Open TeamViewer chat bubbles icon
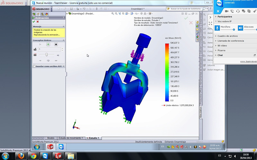Image resolution: width=257 pixels, height=160 pixels. (x=244, y=11)
